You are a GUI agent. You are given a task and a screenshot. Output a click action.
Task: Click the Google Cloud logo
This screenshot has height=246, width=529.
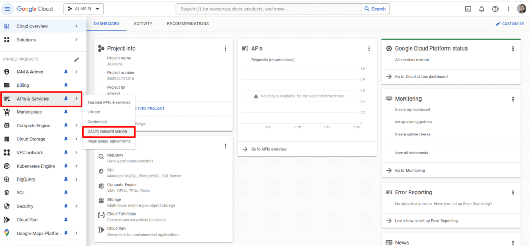35,9
